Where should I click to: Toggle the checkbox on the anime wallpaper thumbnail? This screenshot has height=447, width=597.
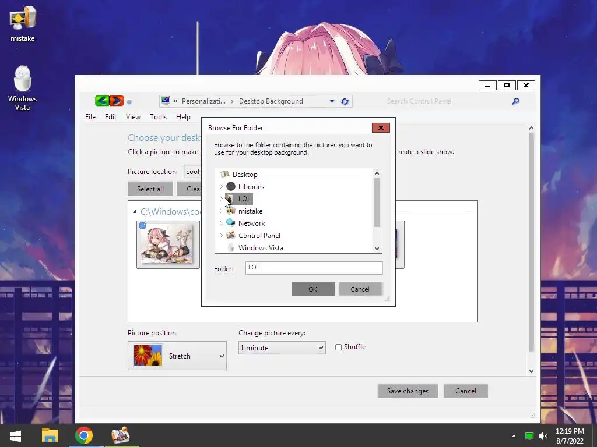click(142, 225)
